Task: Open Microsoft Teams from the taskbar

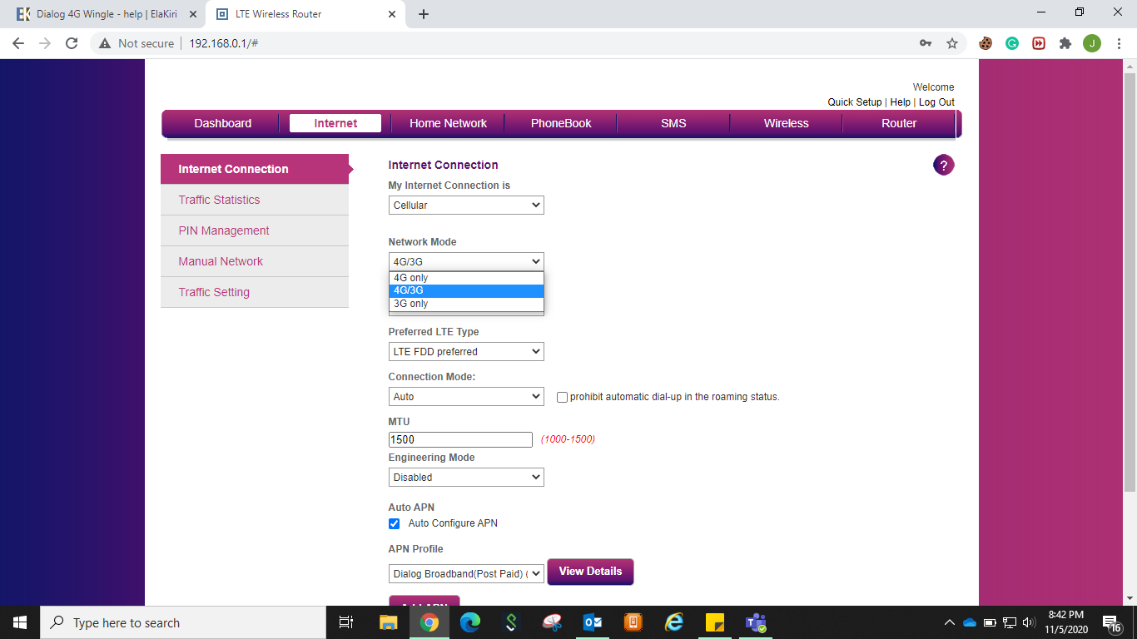Action: click(756, 622)
